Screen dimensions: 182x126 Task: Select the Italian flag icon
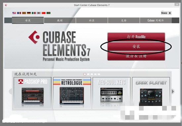[34, 13]
